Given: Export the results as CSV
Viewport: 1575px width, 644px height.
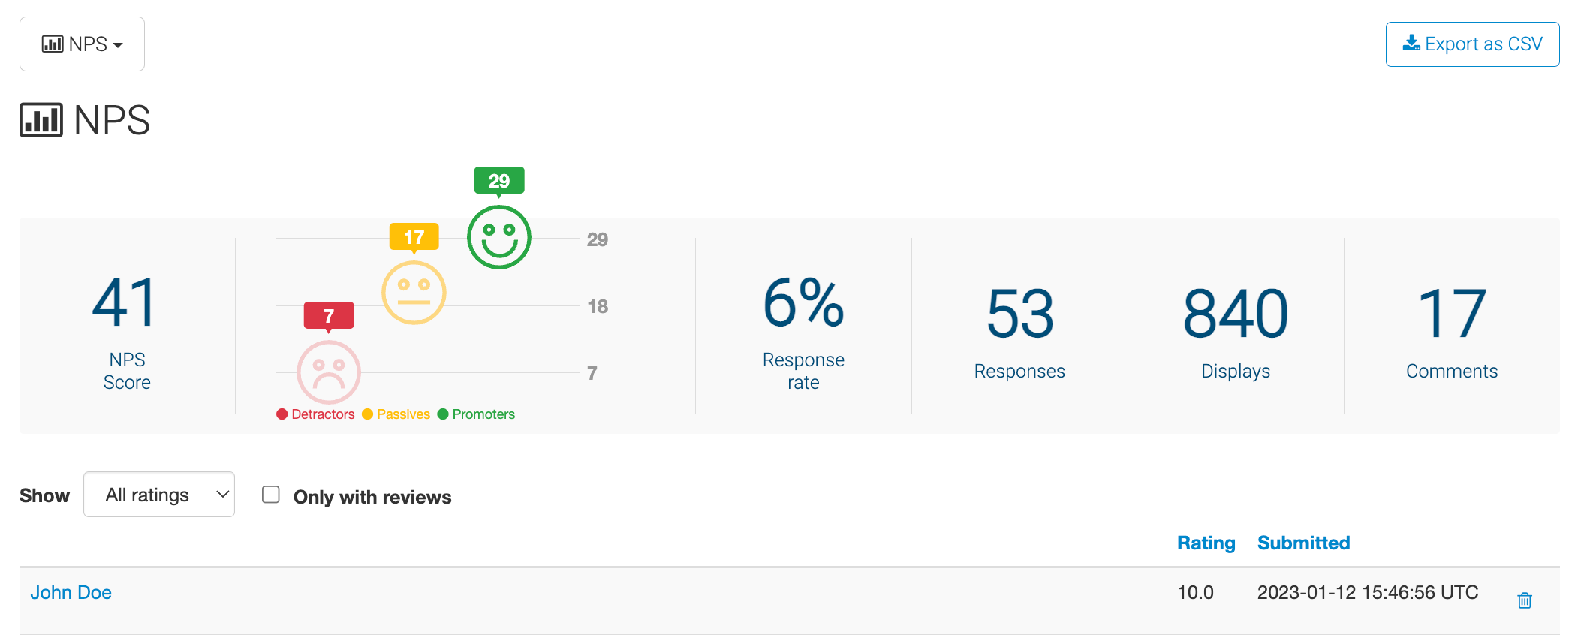Looking at the screenshot, I should point(1472,44).
